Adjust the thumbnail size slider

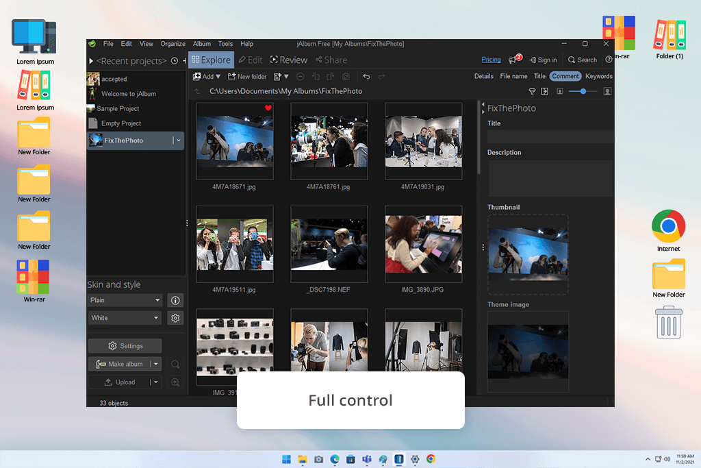click(x=583, y=91)
